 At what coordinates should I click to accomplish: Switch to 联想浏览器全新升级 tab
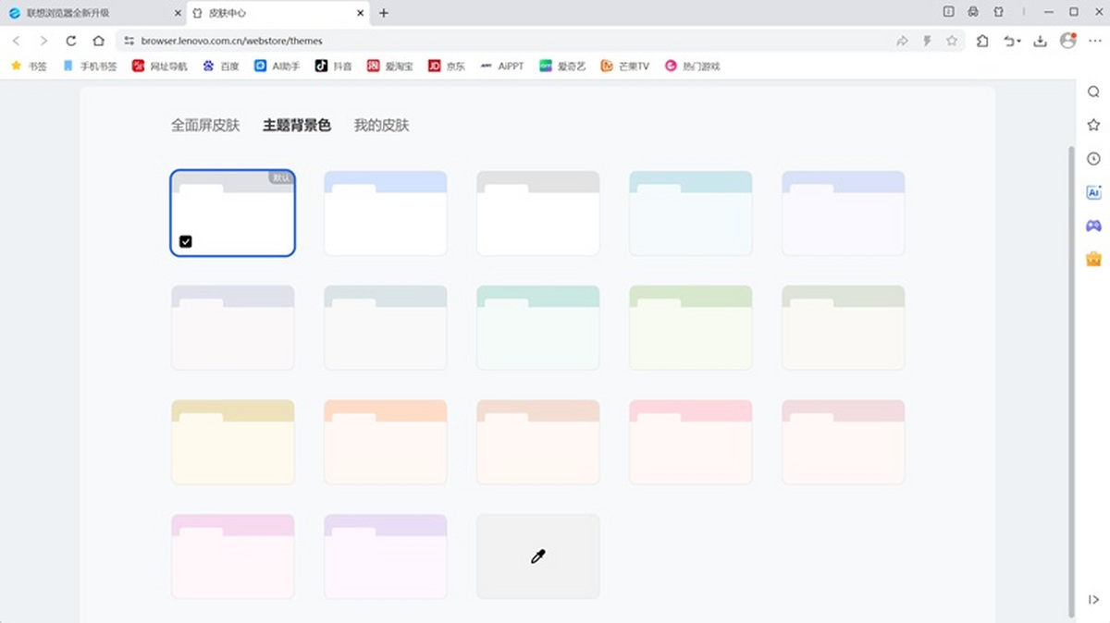(x=93, y=13)
